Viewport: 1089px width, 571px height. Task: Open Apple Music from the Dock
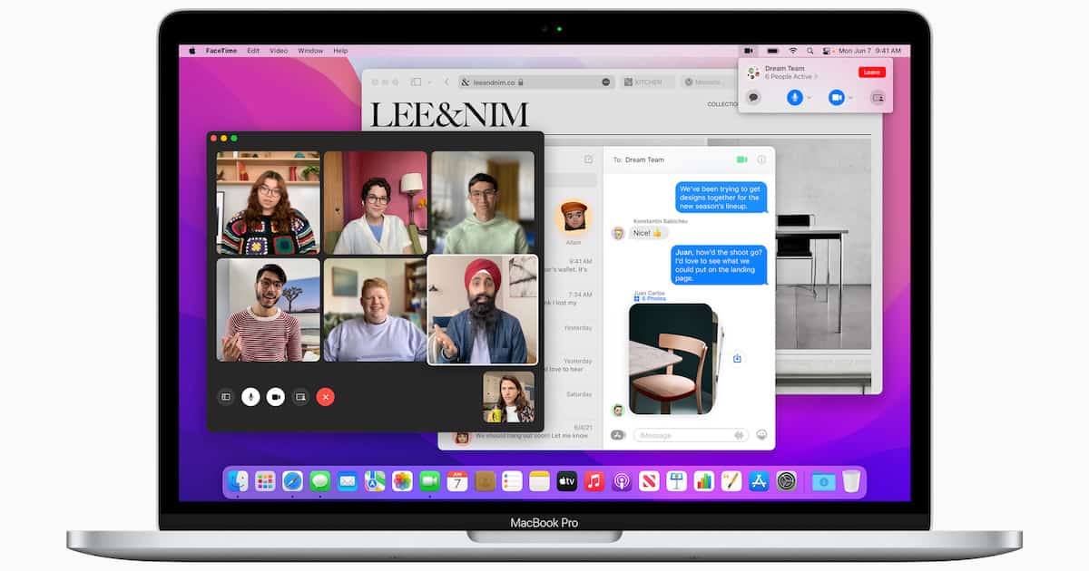click(x=594, y=481)
